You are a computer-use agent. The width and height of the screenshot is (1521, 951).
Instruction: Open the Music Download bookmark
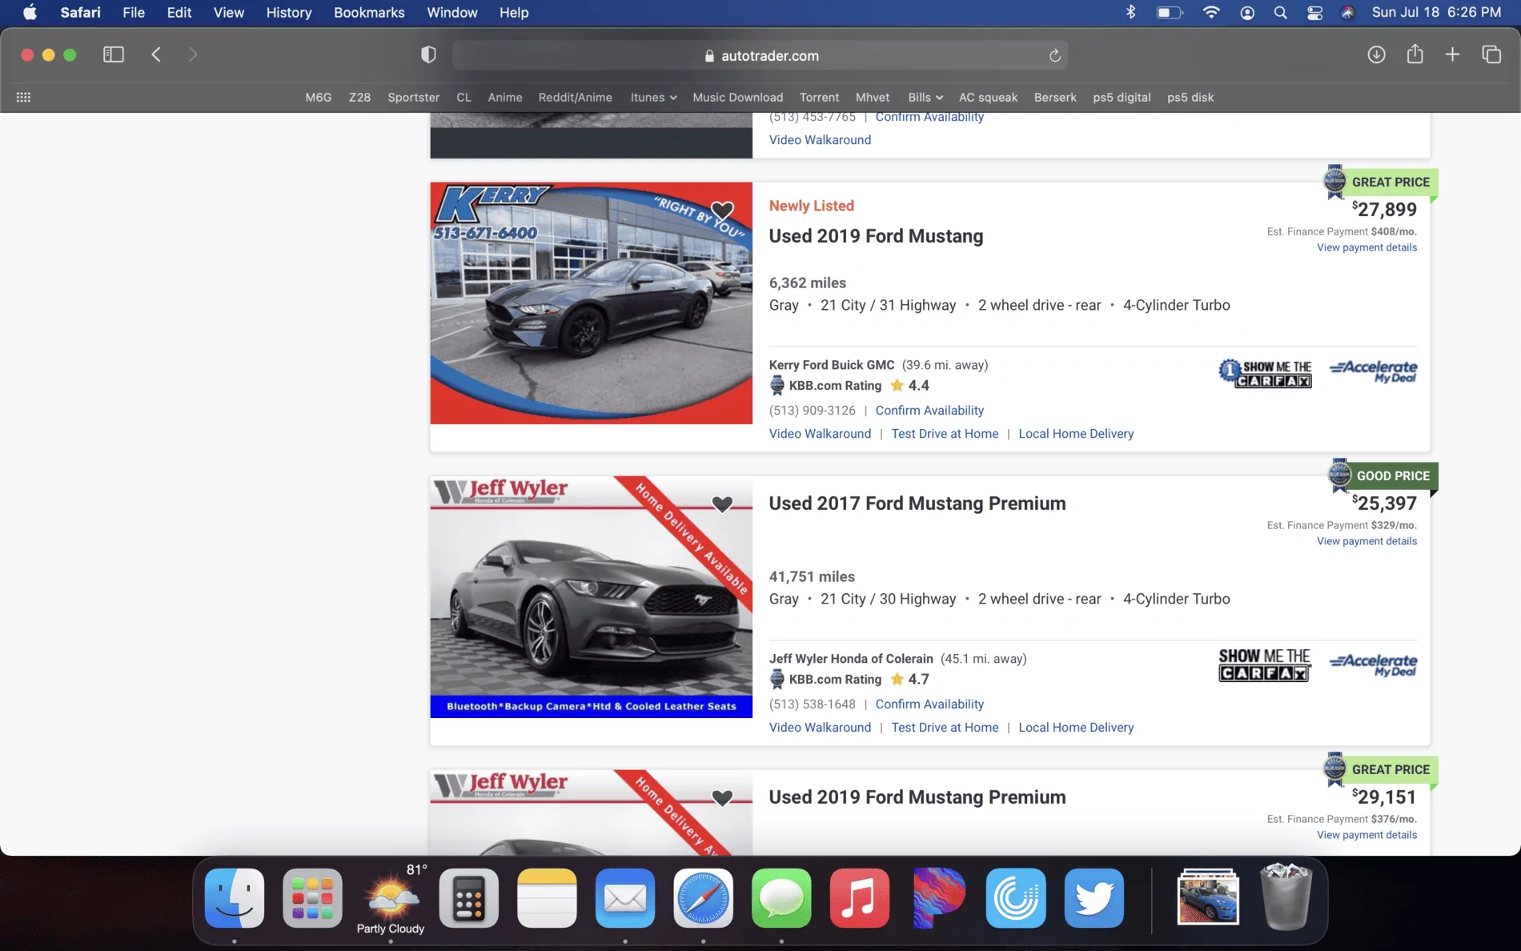[x=737, y=97]
